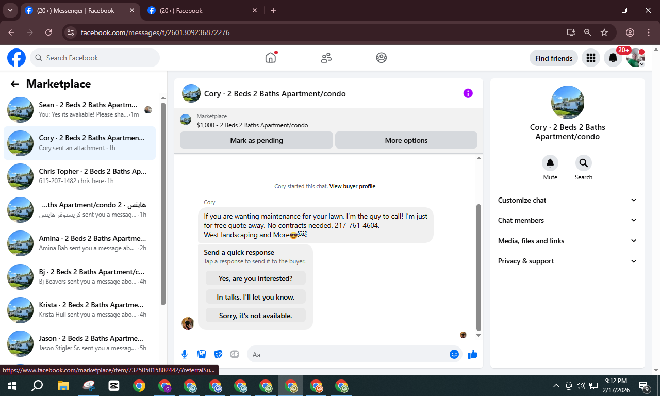This screenshot has height=396, width=660.
Task: Open Chrome three-dot menu
Action: click(649, 32)
